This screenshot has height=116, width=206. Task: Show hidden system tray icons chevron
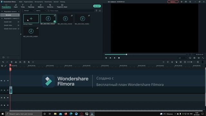pos(175,114)
